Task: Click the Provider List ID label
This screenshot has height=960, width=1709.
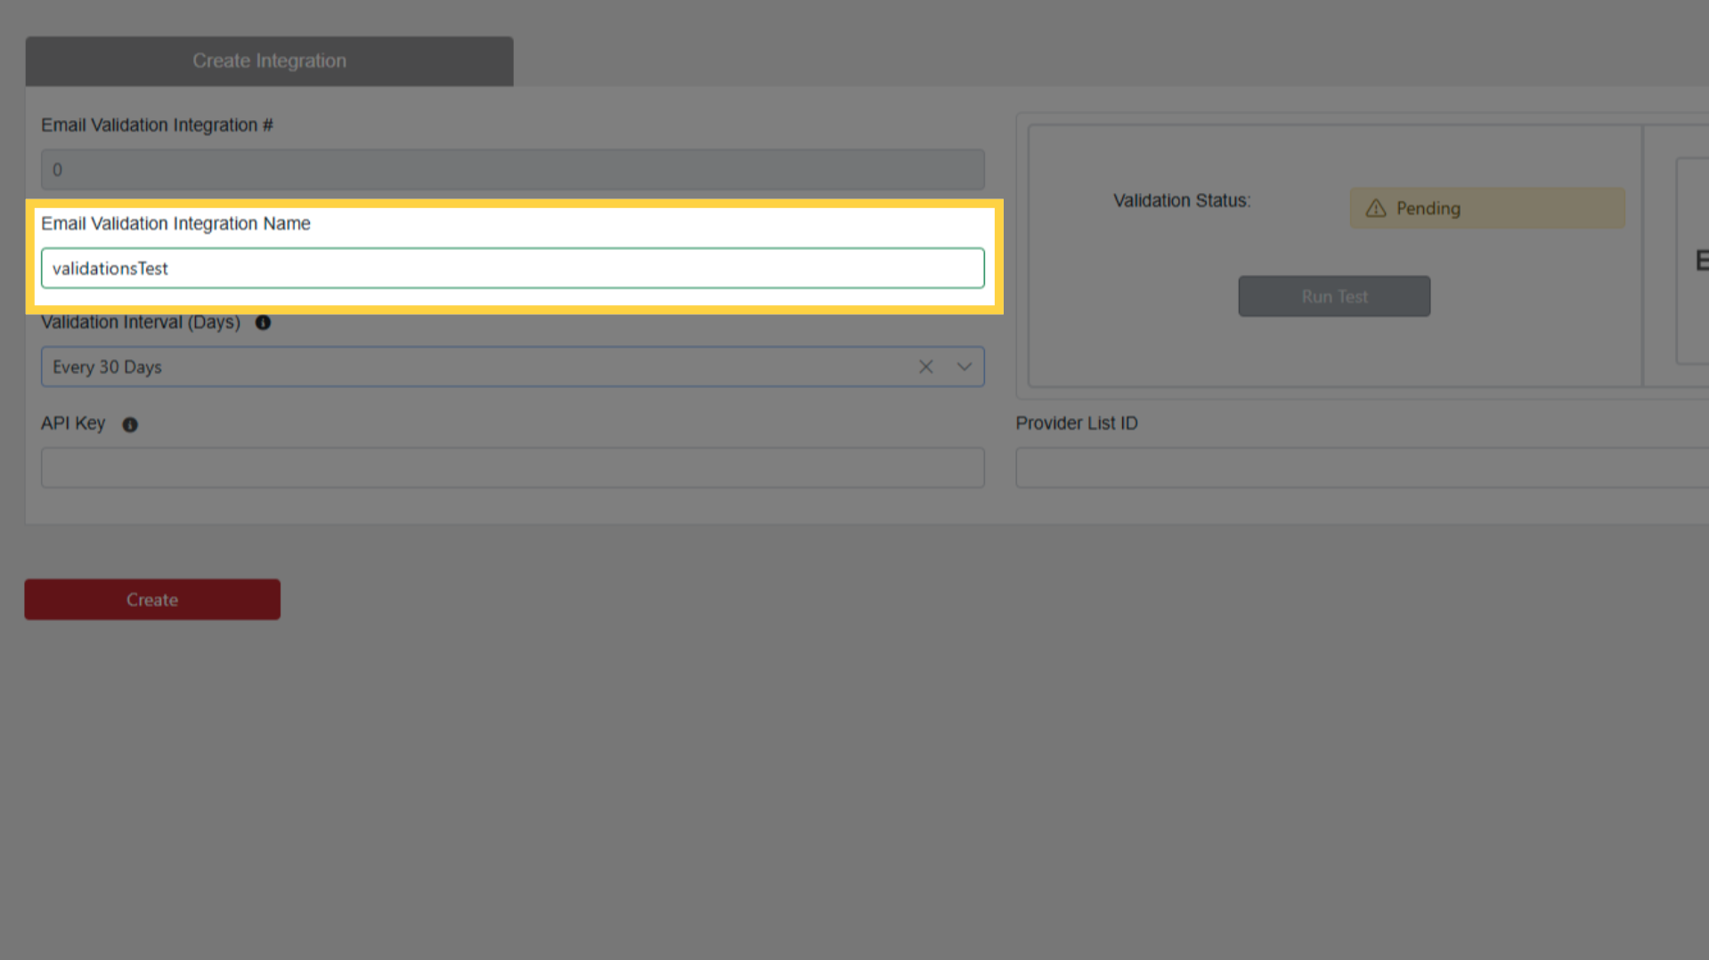Action: pos(1077,424)
